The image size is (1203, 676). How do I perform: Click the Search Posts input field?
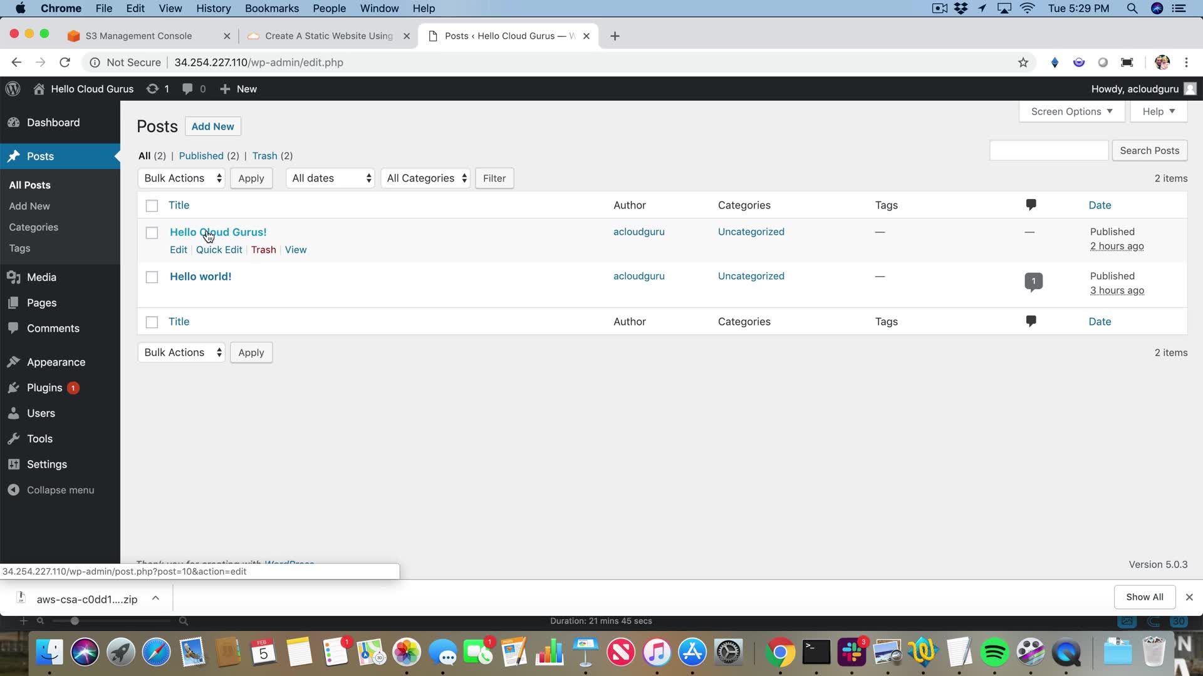pyautogui.click(x=1048, y=151)
